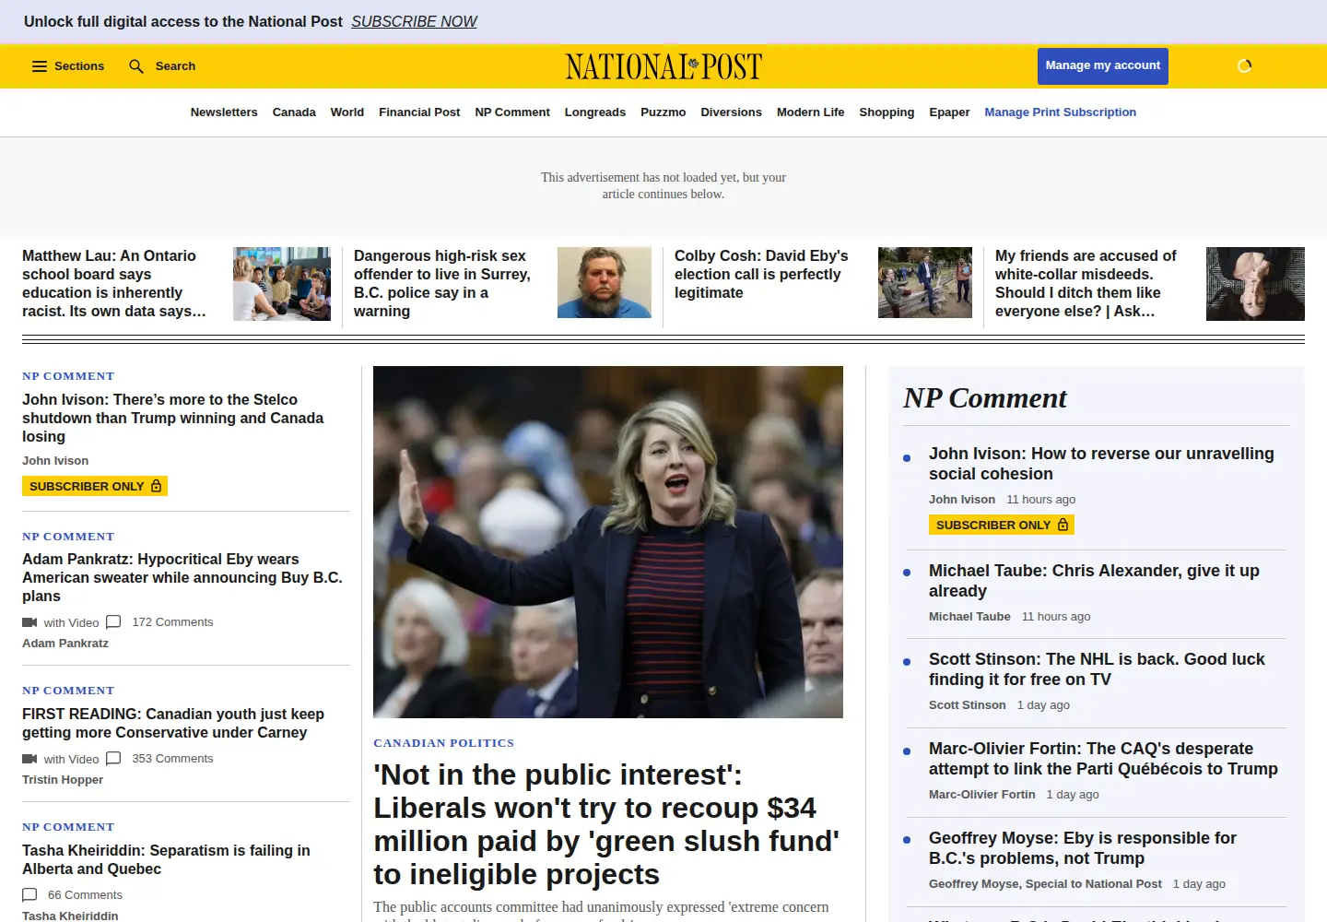Click Michael Taube author name
Screen dimensions: 1327x922
pyautogui.click(x=969, y=617)
